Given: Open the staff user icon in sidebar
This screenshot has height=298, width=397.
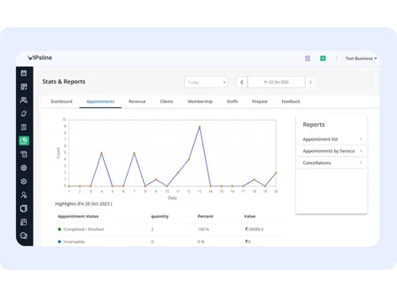Looking at the screenshot, I should (x=24, y=195).
